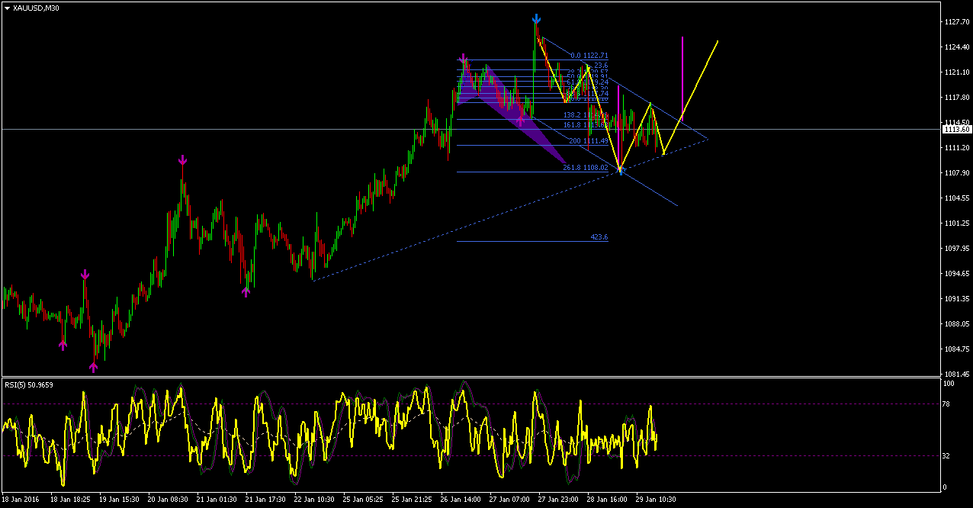
Task: Click the purple down arrow above the 18 Jan 18:25 spike
Action: point(85,274)
